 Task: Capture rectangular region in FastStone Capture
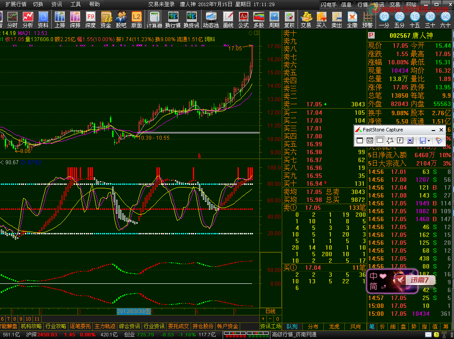[x=380, y=141]
